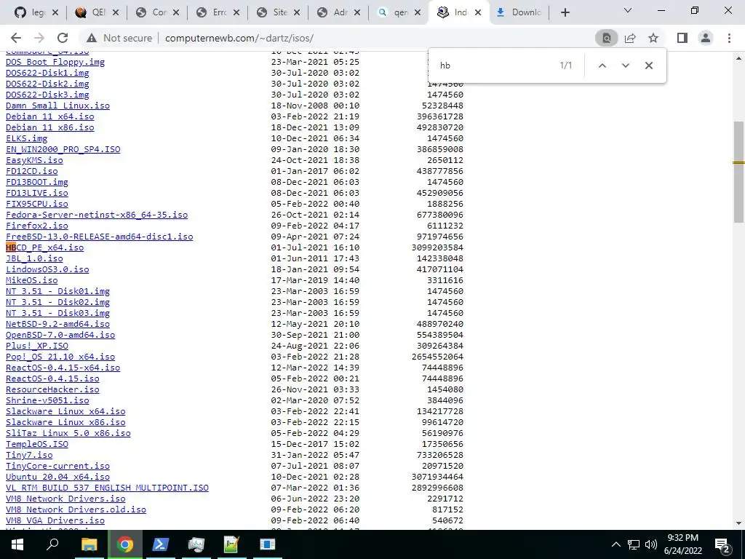
Task: Open the EasyKMS.iso link
Action: [34, 160]
